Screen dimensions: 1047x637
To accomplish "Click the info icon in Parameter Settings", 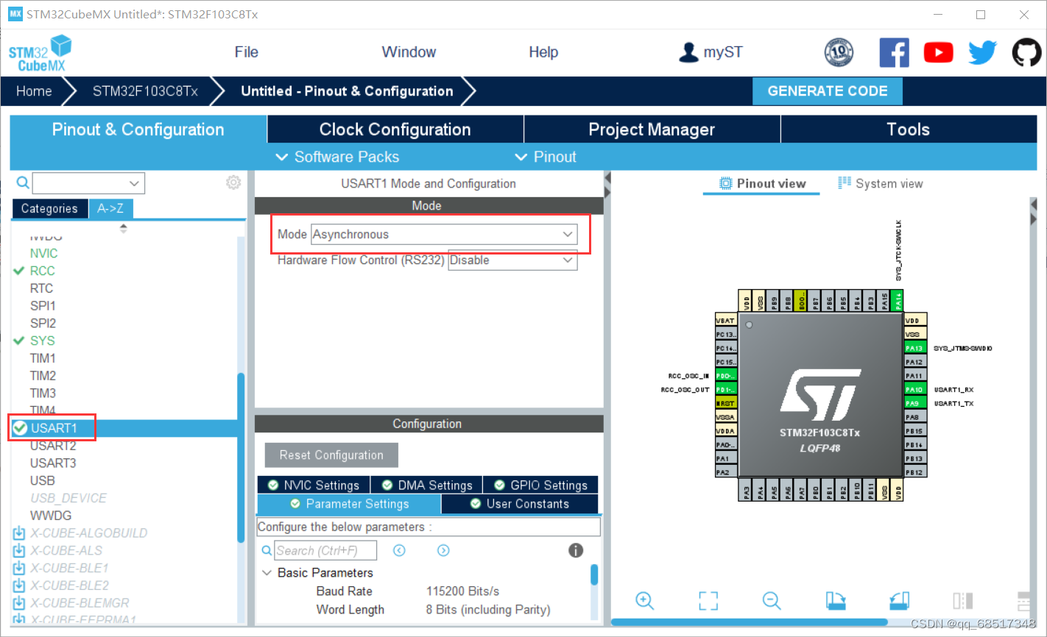I will coord(576,549).
